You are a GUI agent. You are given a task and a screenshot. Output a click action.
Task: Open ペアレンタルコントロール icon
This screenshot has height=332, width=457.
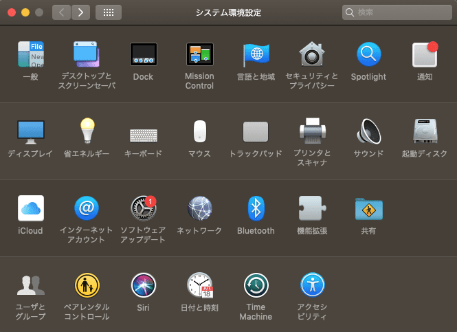tap(87, 285)
